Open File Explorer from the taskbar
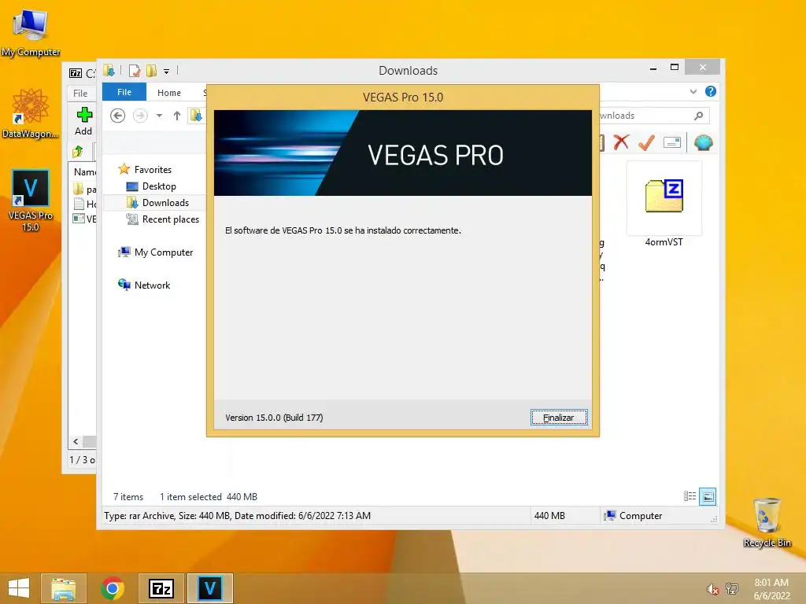806x604 pixels. coord(64,588)
